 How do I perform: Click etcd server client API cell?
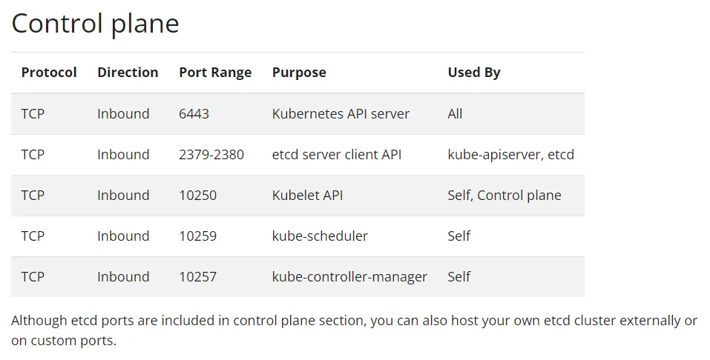coord(336,155)
